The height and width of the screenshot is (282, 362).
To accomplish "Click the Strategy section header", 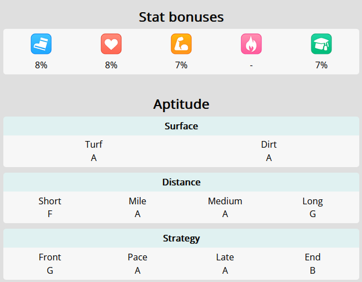I will [x=181, y=239].
